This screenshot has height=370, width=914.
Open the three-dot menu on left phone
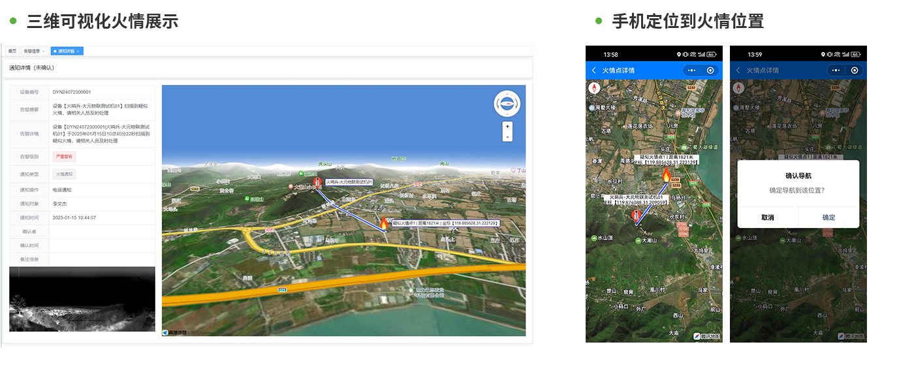tap(692, 70)
